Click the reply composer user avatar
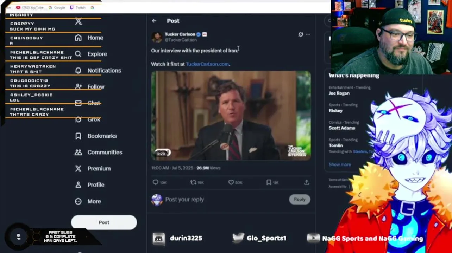452x253 pixels. click(157, 200)
